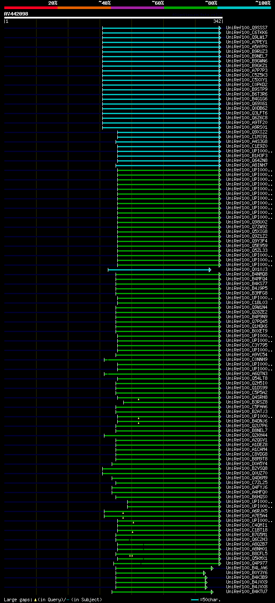The width and height of the screenshot is (275, 603).
Task: Select hit label UniRef100_C7ZL25
Action: coord(247,482)
